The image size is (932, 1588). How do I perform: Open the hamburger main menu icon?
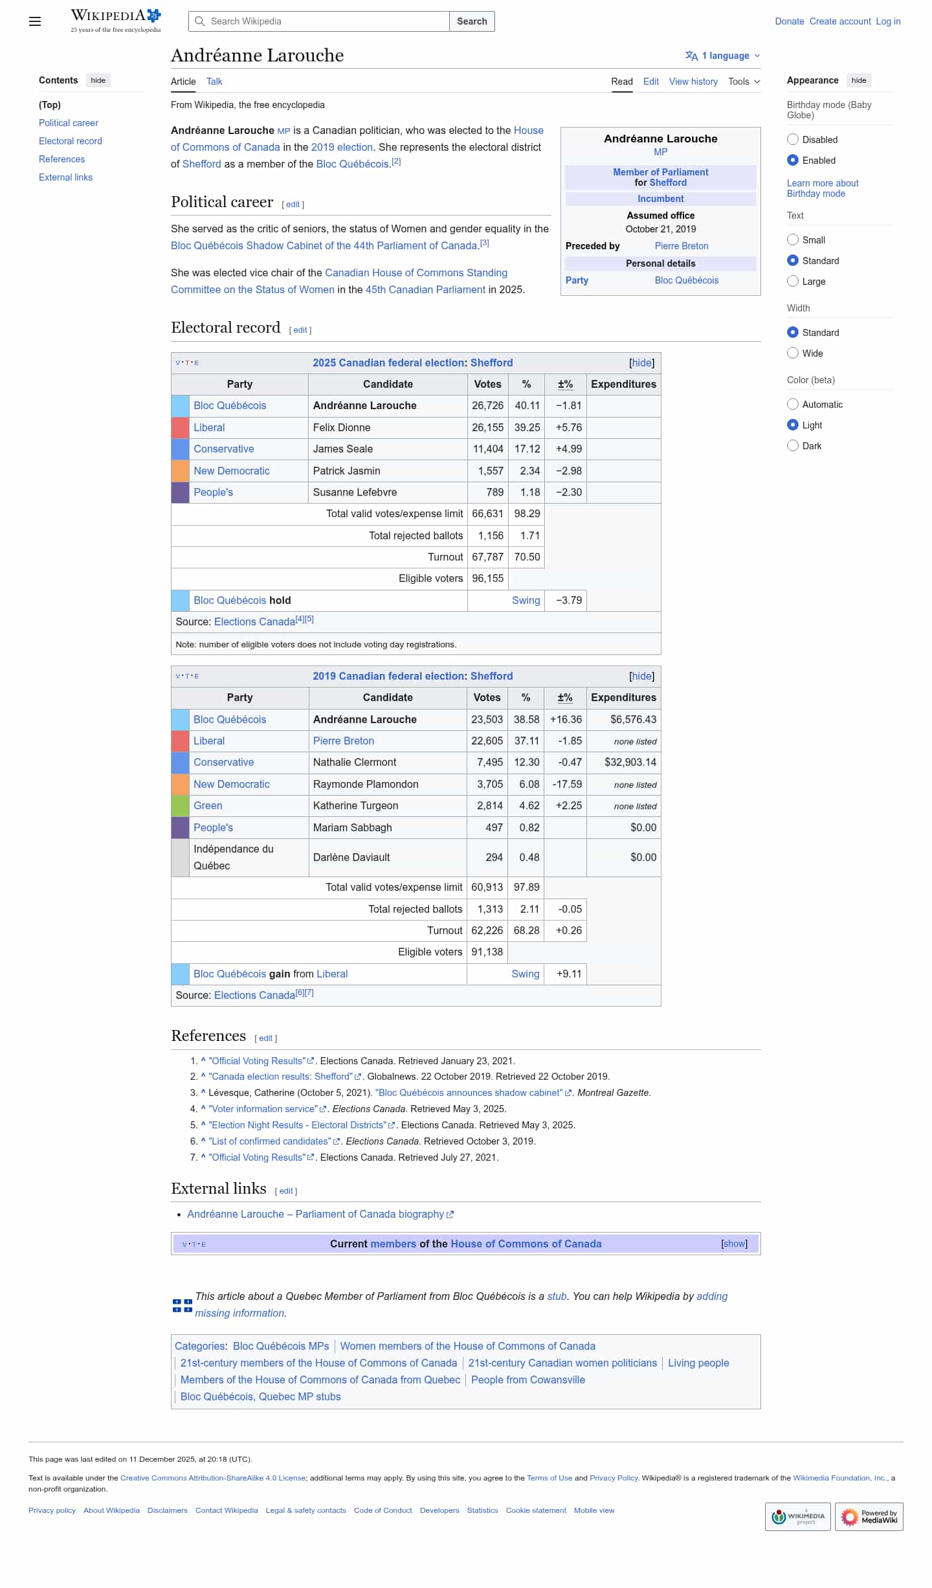click(x=35, y=21)
